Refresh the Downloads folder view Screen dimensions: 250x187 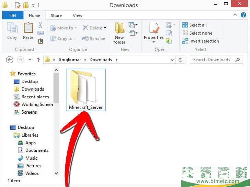click(x=180, y=60)
